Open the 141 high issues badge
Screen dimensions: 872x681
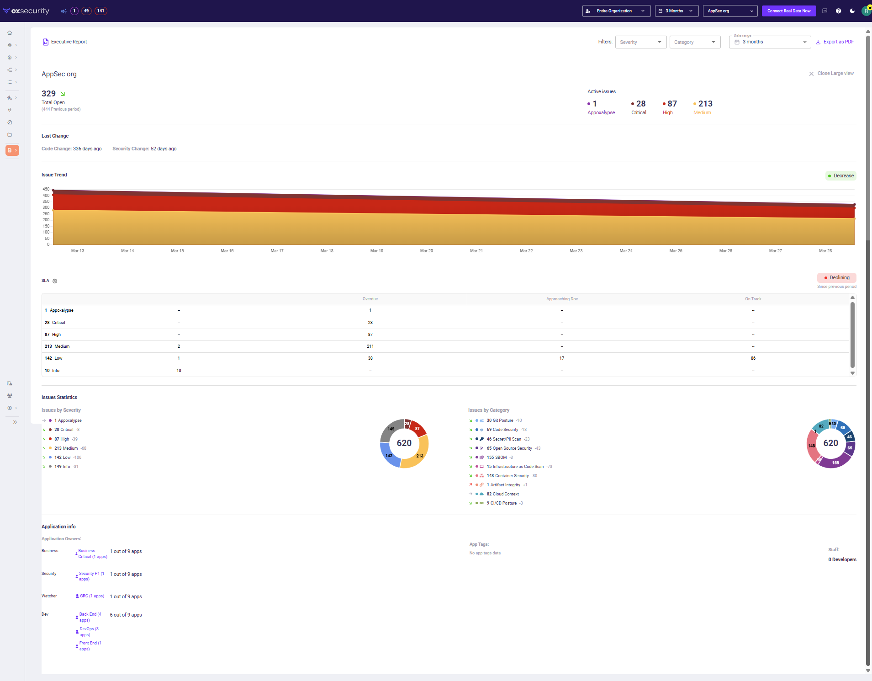point(100,11)
